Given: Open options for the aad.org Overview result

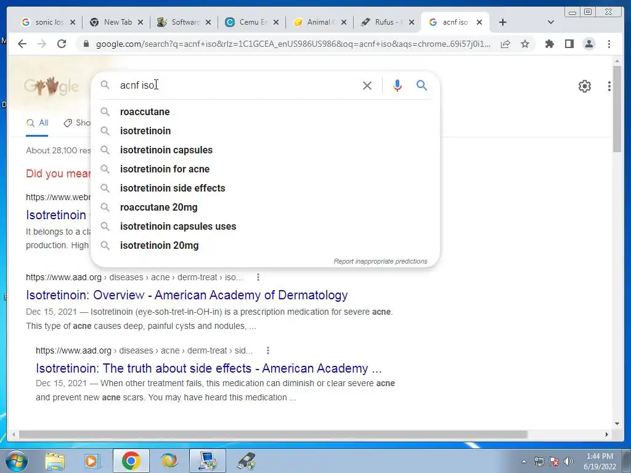Looking at the screenshot, I should (258, 277).
